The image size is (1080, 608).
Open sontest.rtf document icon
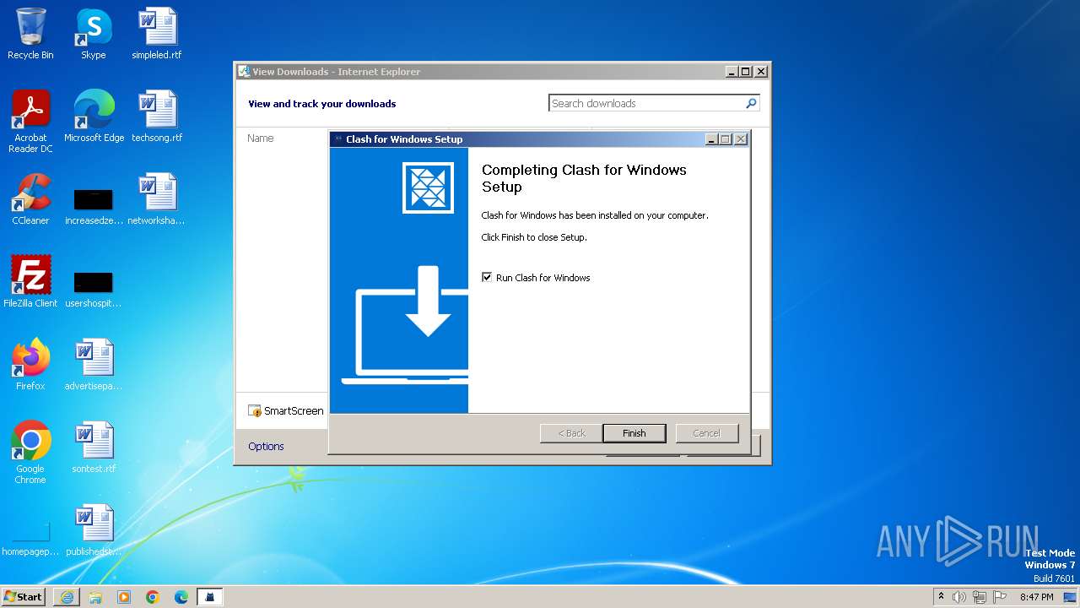click(94, 448)
